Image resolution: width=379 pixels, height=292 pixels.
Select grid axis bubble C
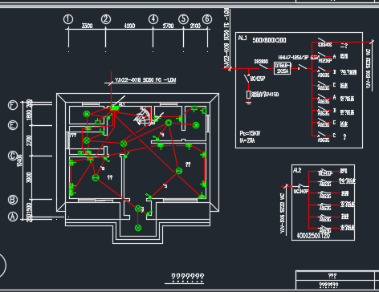13,156
